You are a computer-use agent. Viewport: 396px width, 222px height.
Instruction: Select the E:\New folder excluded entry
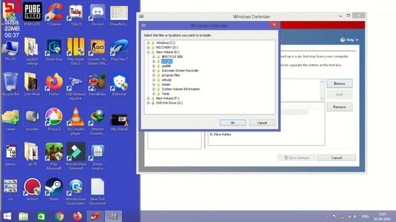point(220,134)
